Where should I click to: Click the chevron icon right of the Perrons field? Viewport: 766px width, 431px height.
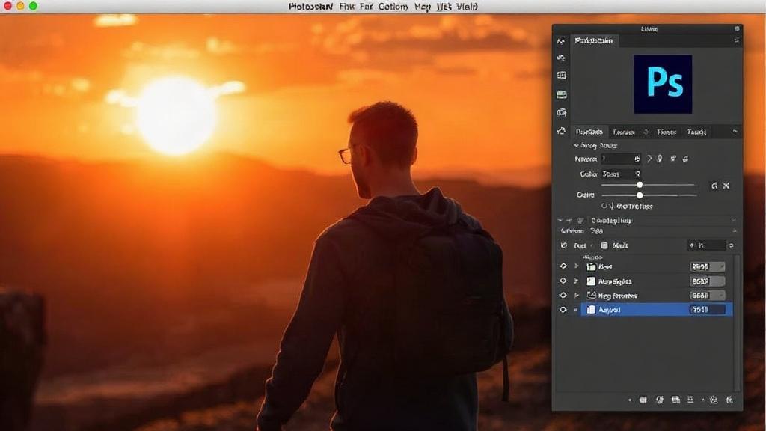click(649, 159)
